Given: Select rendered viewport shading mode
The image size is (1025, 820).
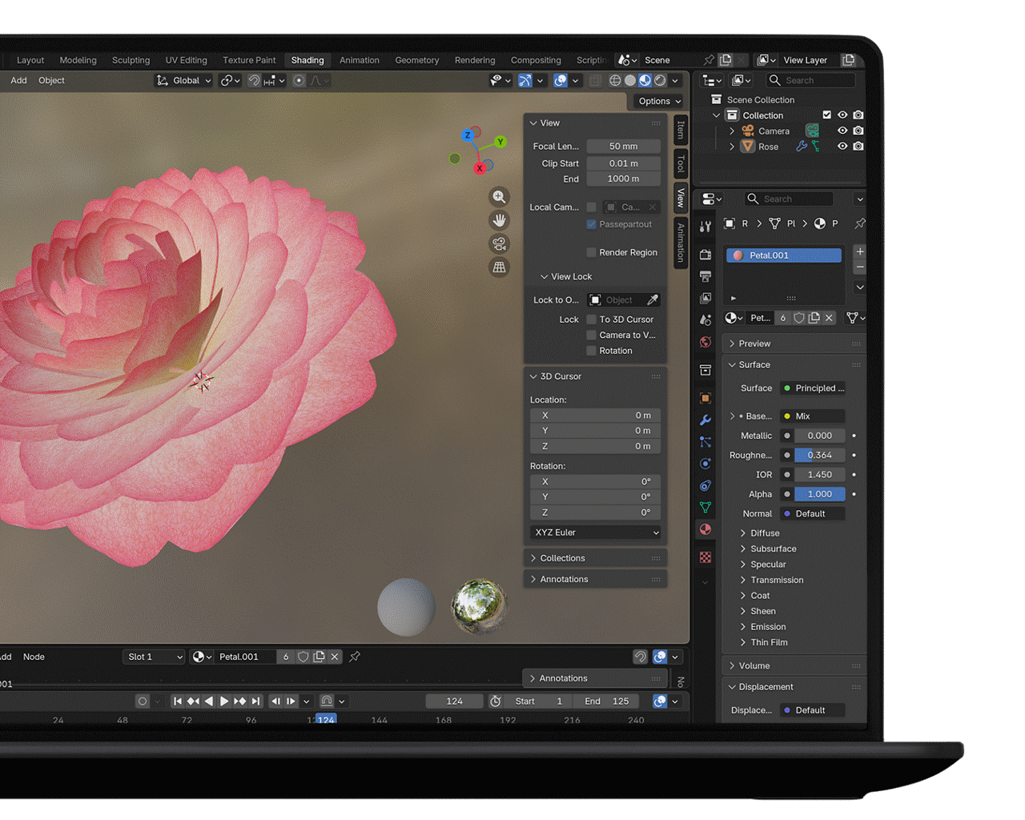Looking at the screenshot, I should click(x=660, y=80).
